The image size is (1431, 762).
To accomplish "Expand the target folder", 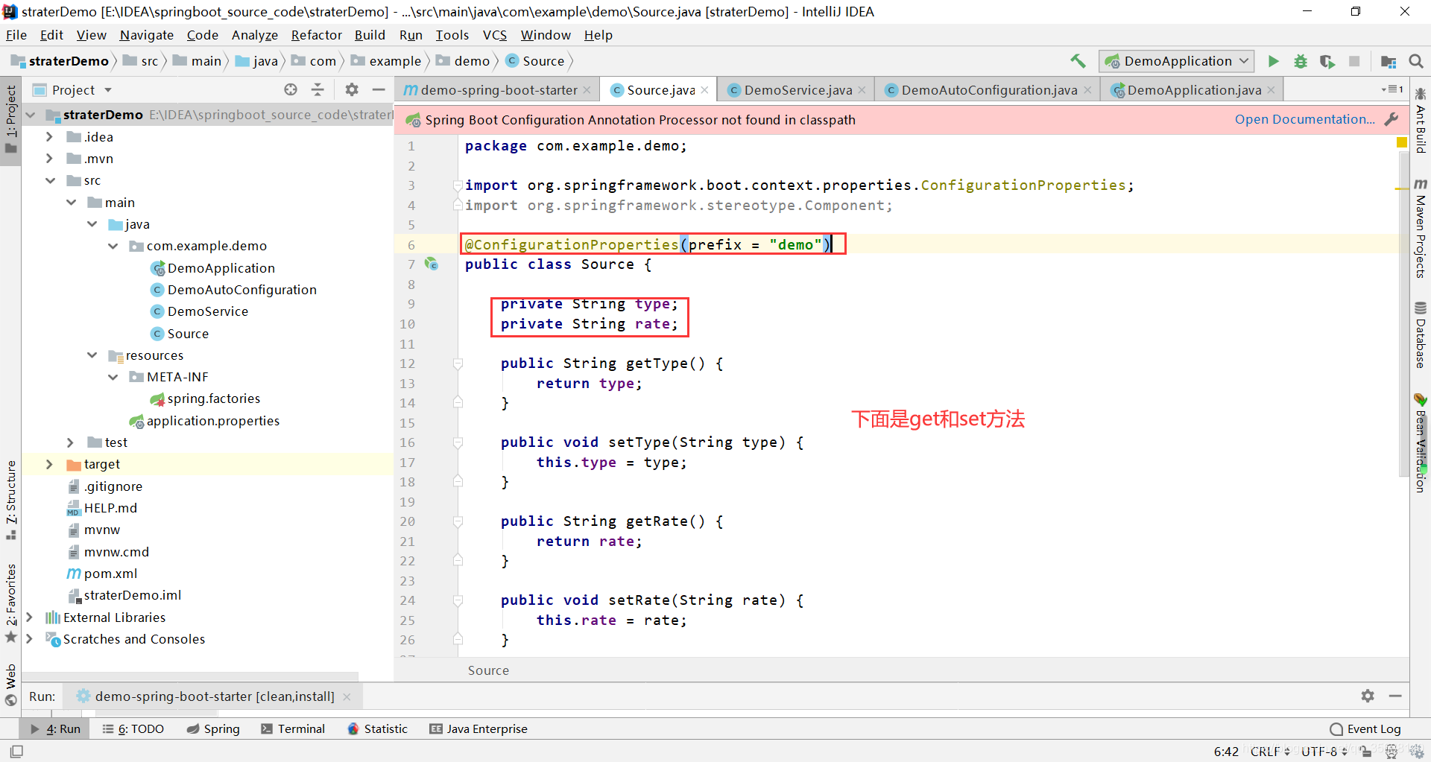I will tap(49, 464).
